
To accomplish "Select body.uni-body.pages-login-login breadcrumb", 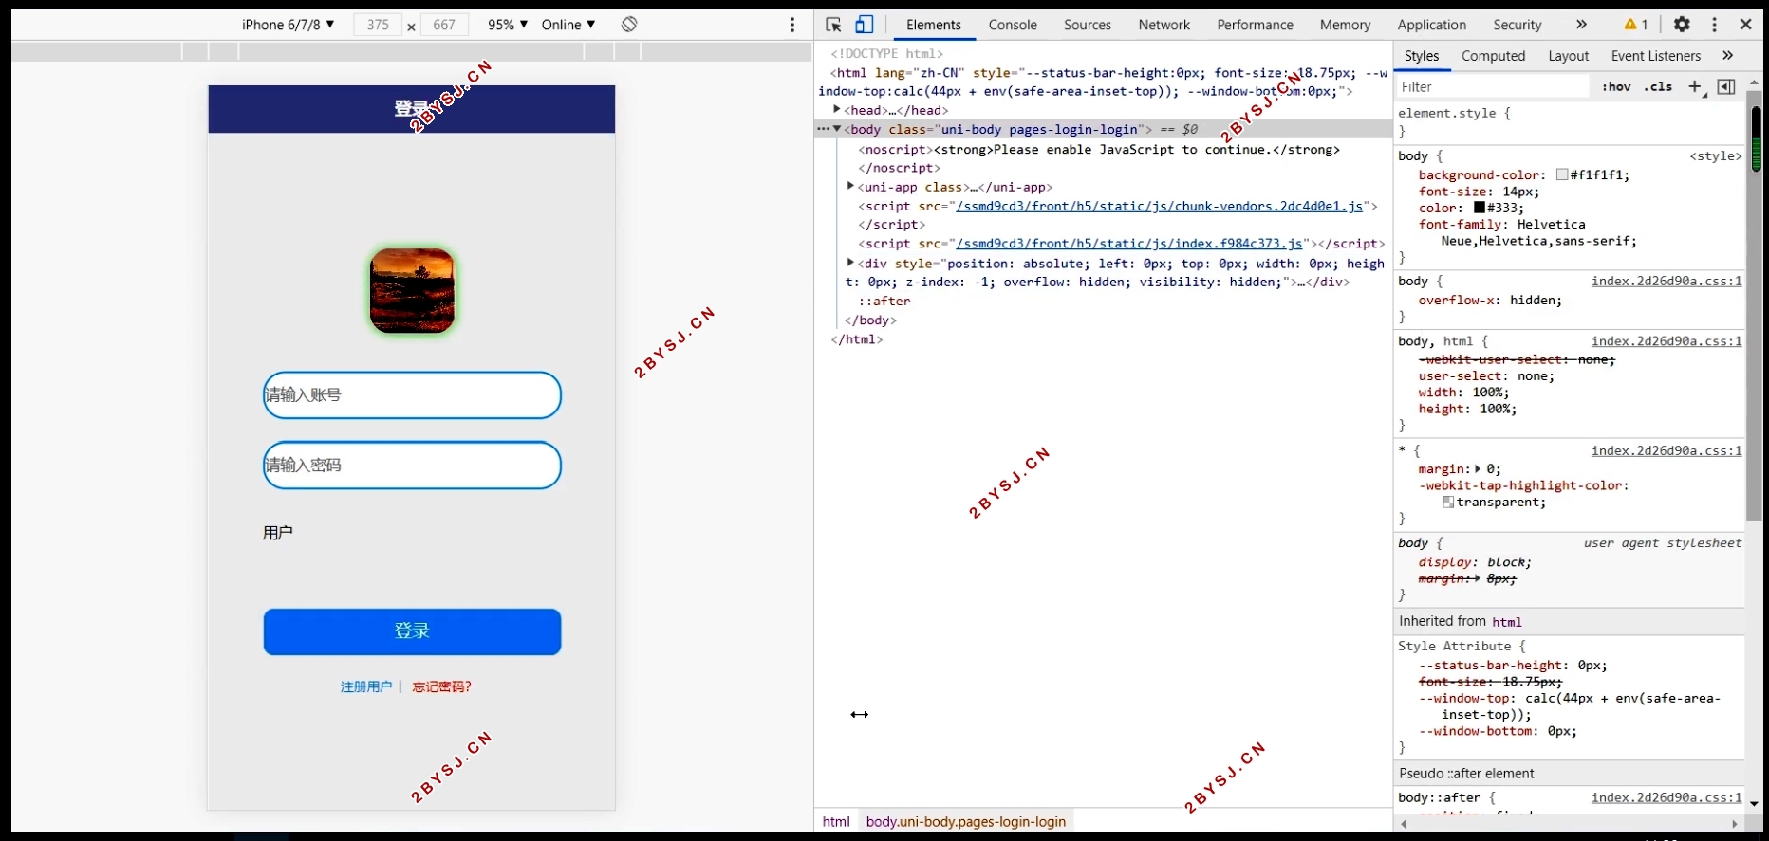I will (x=965, y=821).
